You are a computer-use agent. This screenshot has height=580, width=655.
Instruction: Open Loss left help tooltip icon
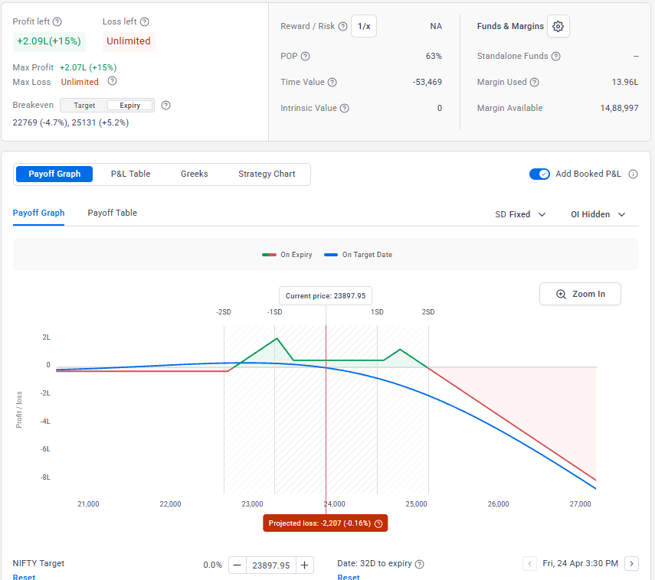click(145, 21)
